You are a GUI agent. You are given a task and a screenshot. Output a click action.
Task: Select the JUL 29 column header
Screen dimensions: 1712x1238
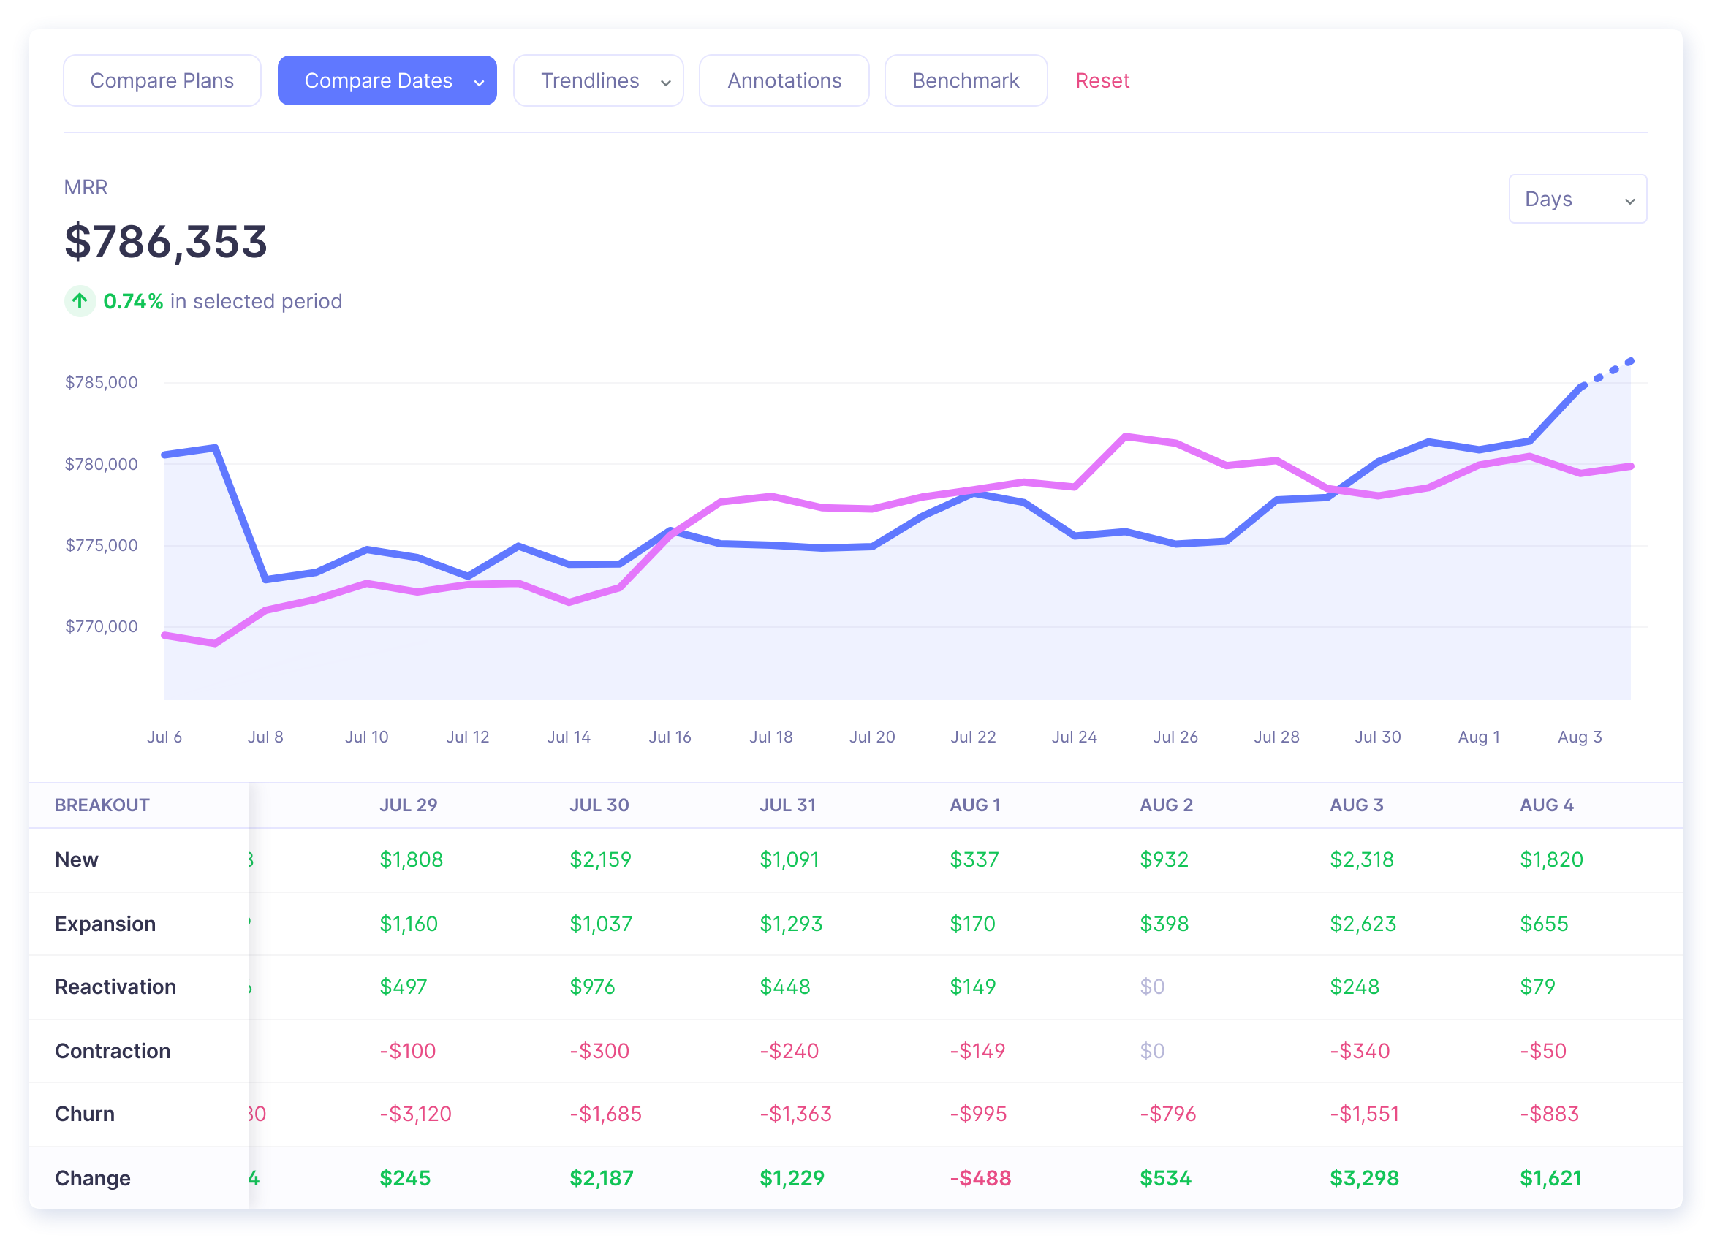[x=409, y=805]
